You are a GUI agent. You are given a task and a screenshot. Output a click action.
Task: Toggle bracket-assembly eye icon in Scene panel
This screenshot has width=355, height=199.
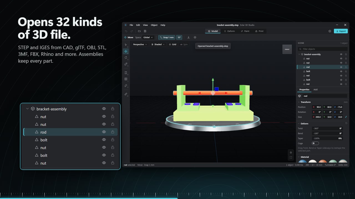coord(341,54)
